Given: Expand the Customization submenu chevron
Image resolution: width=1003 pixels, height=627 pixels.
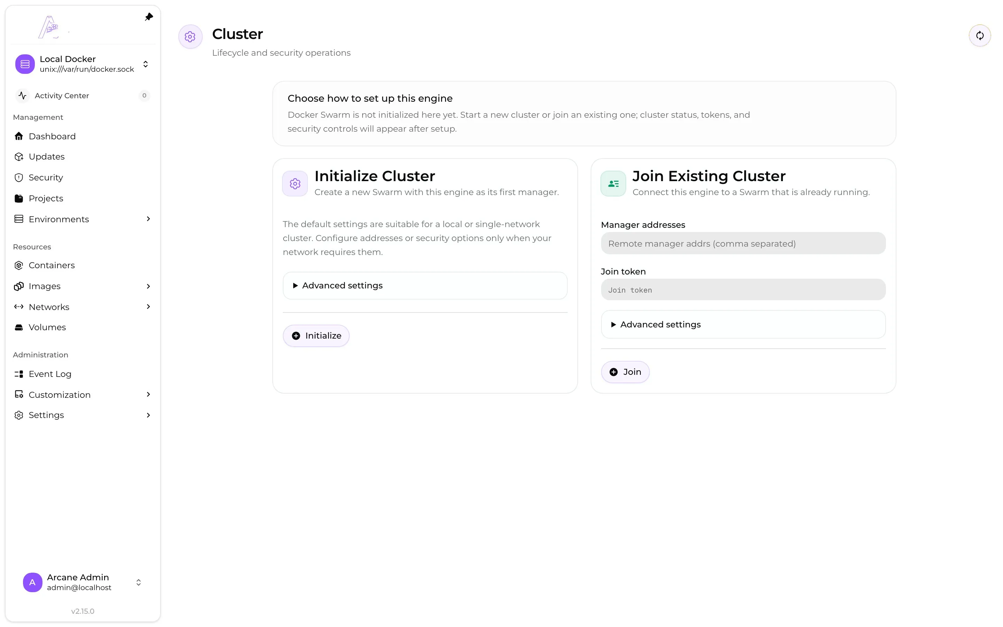Looking at the screenshot, I should [148, 394].
